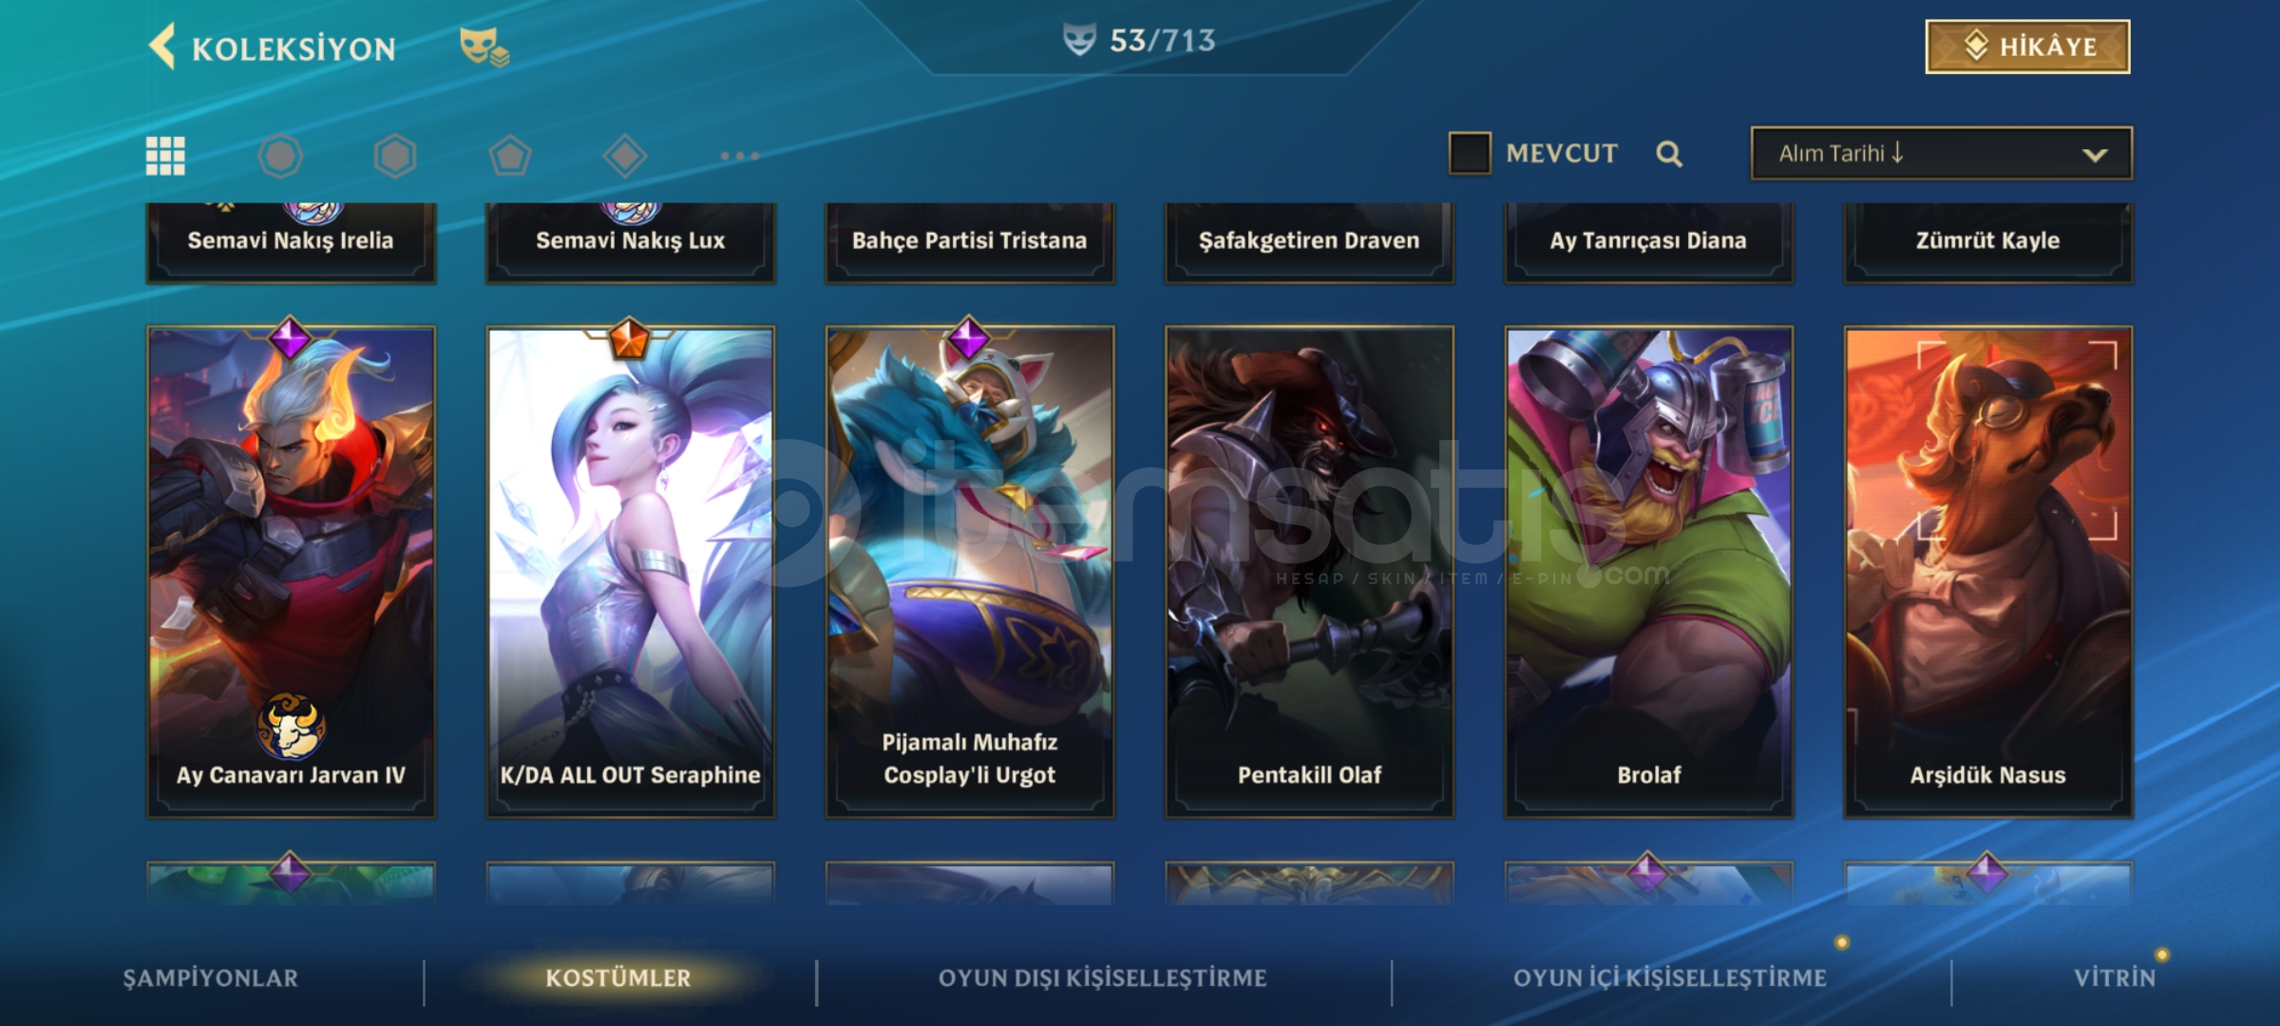Open the Pentakill Olaf skin card
Image resolution: width=2280 pixels, height=1026 pixels.
click(x=1310, y=572)
